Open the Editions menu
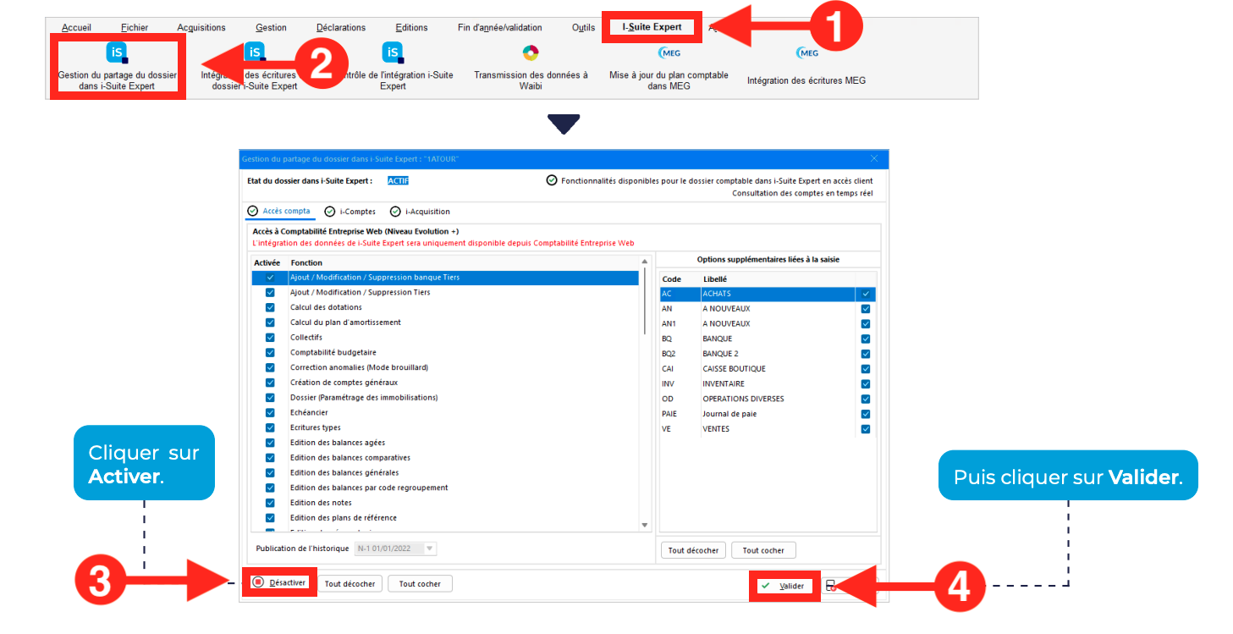The image size is (1233, 634). coord(411,28)
